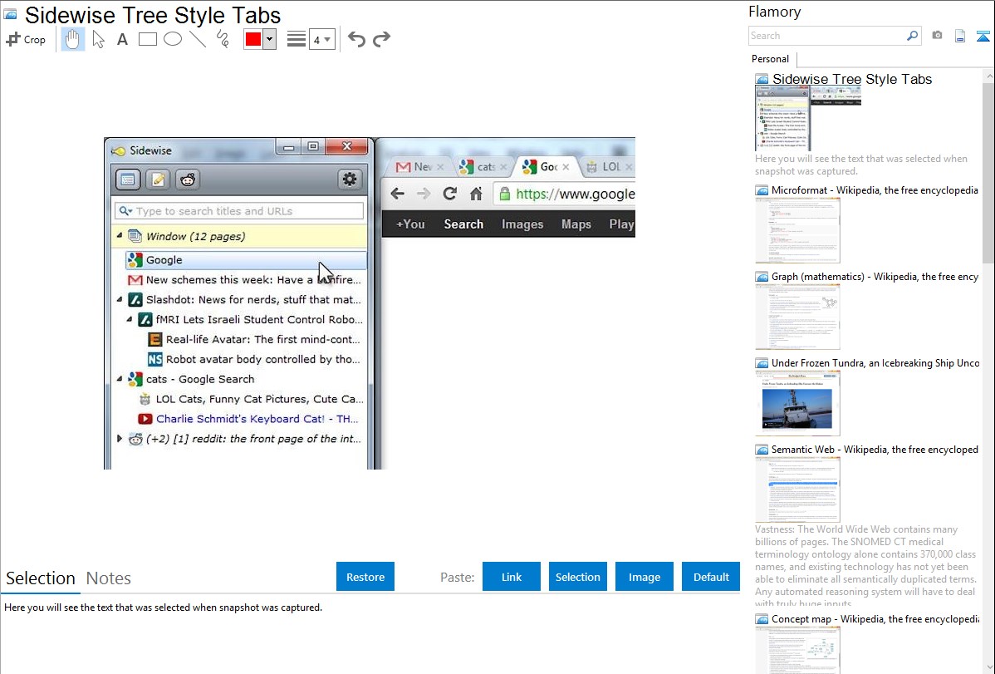Pick the rectangle shape tool
Image resolution: width=995 pixels, height=674 pixels.
click(148, 39)
